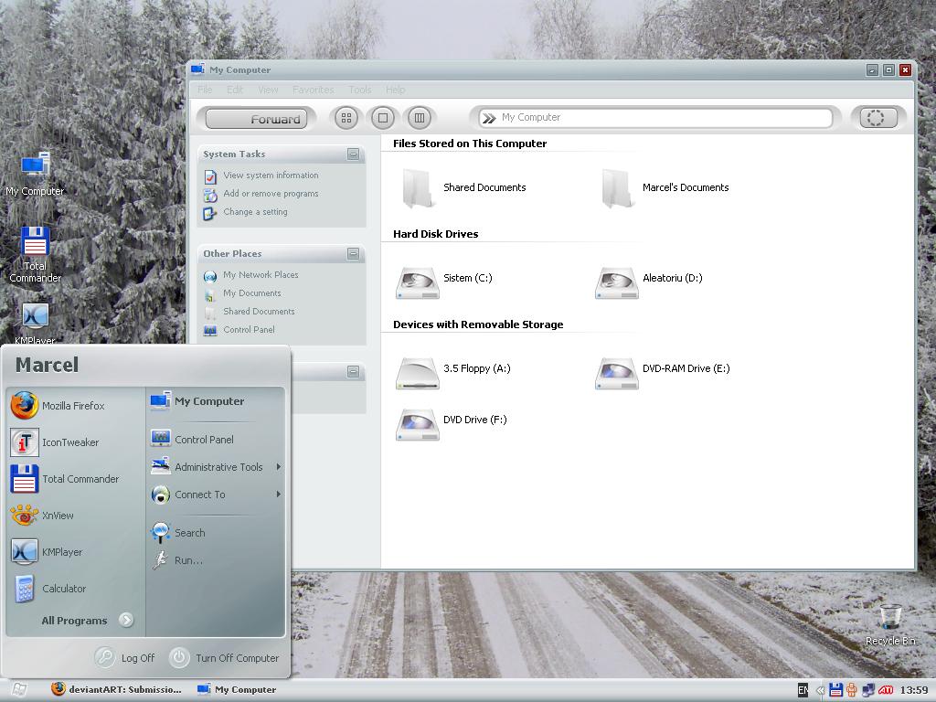The height and width of the screenshot is (702, 936).
Task: Expand the All Programs menu
Action: pos(73,621)
